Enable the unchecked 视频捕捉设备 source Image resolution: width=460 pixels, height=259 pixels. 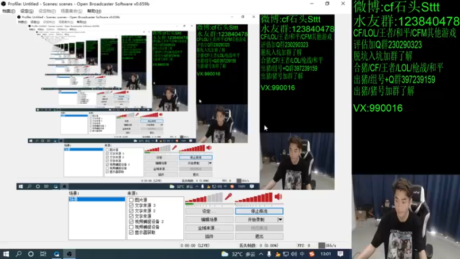[131, 227]
